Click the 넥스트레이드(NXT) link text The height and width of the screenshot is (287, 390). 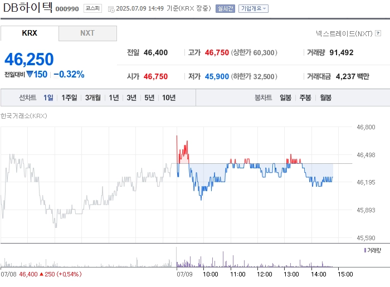[344, 33]
